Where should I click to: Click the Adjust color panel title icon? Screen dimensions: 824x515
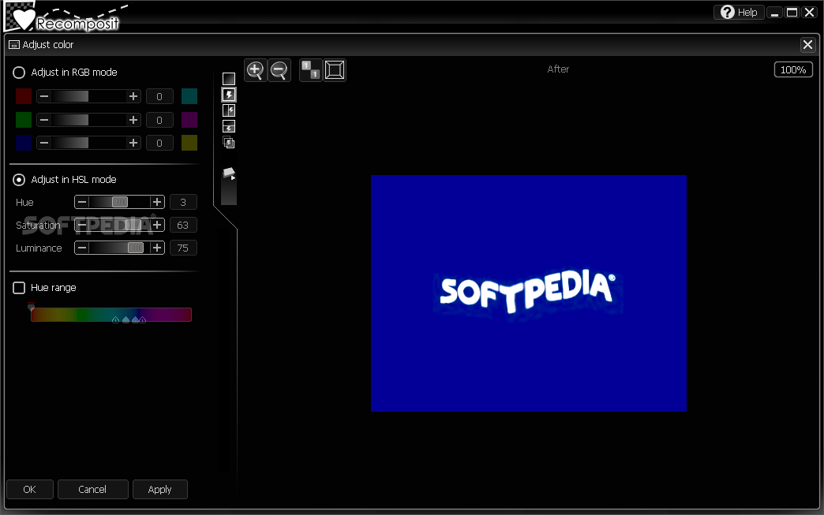(x=14, y=45)
